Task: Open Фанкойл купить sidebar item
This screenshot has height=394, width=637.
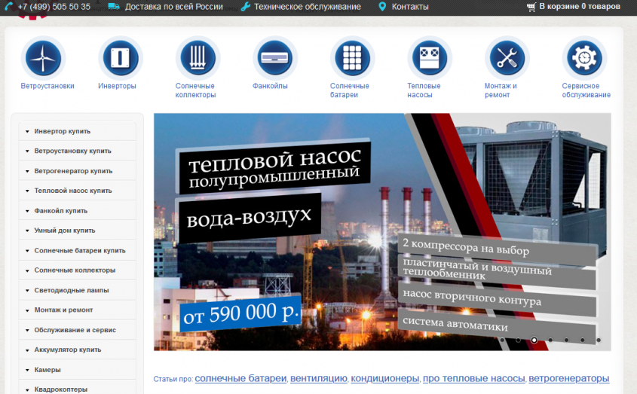Action: click(77, 211)
